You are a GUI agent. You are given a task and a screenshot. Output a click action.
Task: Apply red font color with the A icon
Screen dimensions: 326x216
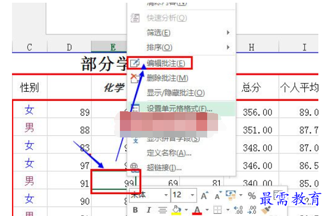pyautogui.click(x=197, y=210)
